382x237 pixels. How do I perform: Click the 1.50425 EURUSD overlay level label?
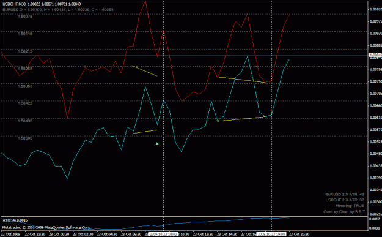pyautogui.click(x=25, y=103)
